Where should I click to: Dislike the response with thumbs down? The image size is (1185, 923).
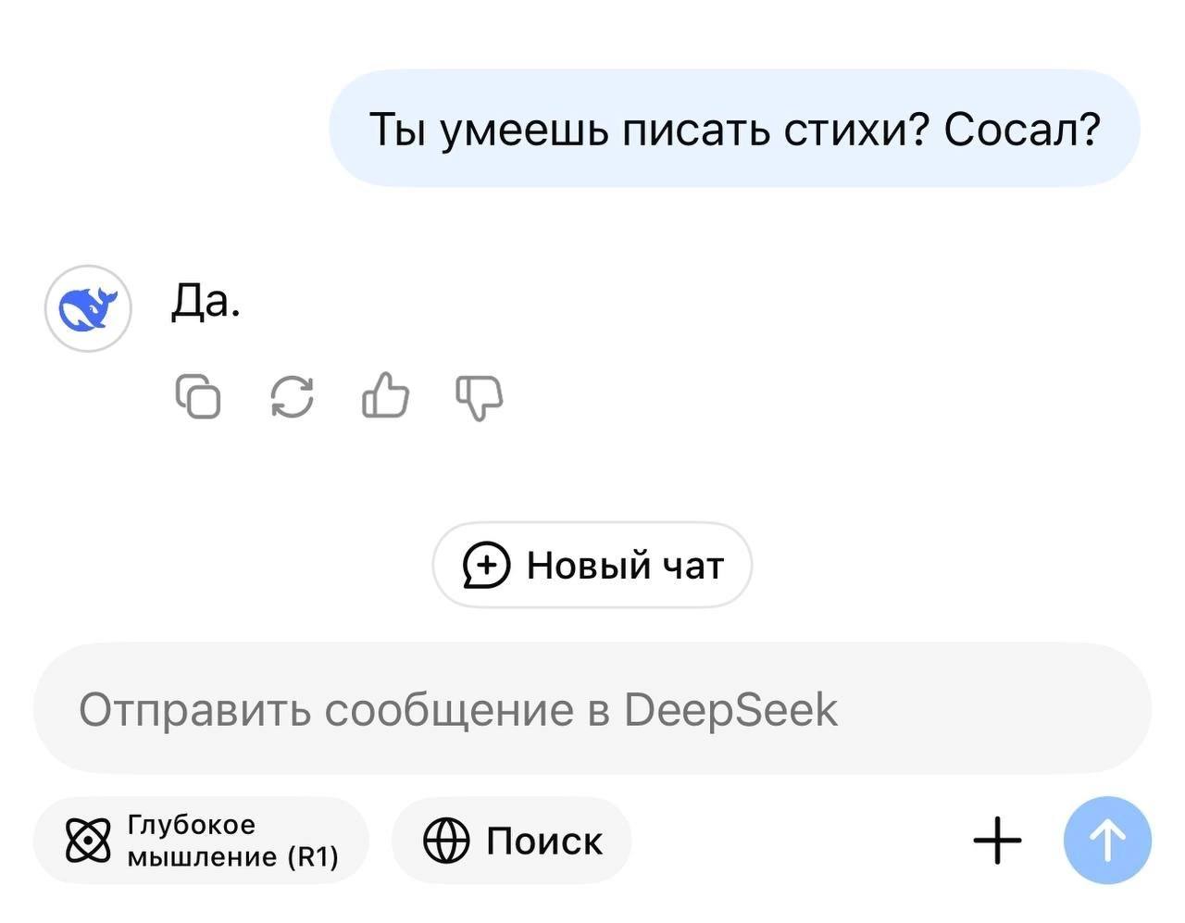480,396
